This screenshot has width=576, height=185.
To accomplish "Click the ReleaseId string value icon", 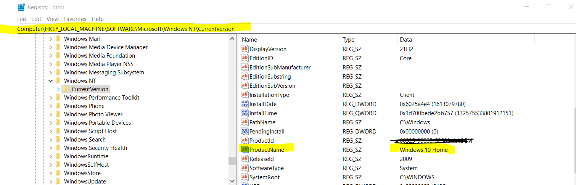I will (x=245, y=159).
